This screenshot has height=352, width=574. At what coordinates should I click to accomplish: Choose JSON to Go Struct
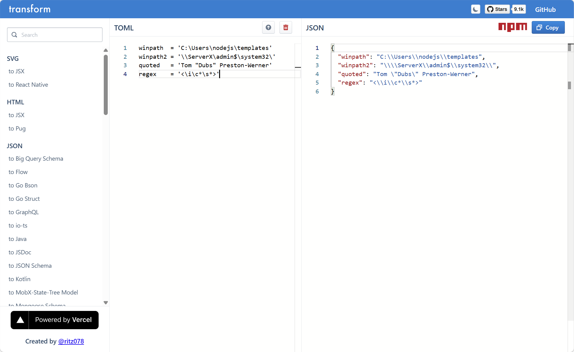coord(24,199)
